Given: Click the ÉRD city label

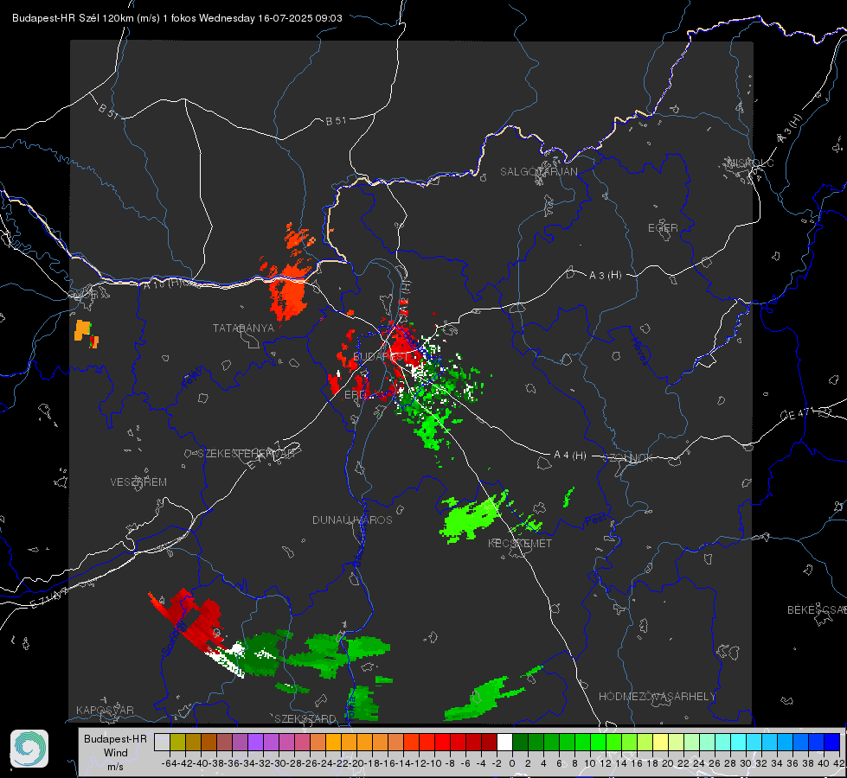Looking at the screenshot, I should click(x=355, y=395).
